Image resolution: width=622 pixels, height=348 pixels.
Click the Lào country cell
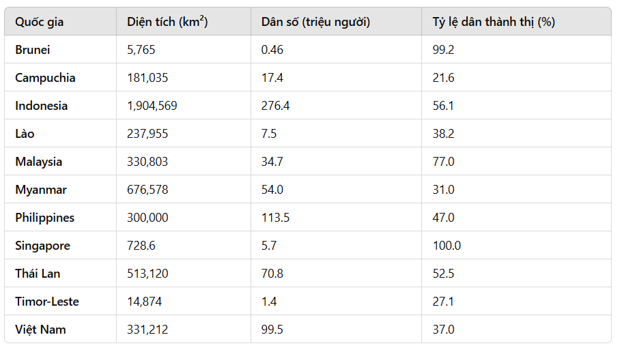(x=25, y=134)
